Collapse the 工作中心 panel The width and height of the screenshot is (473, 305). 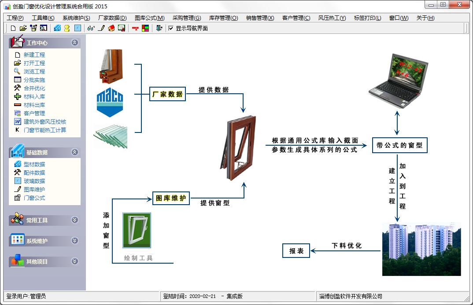coord(75,43)
